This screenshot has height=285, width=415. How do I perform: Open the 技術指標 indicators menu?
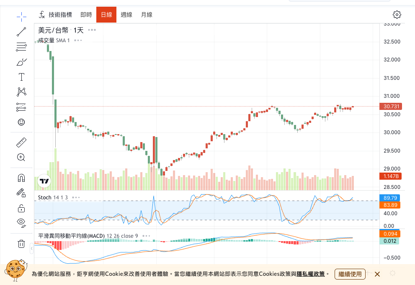(56, 15)
